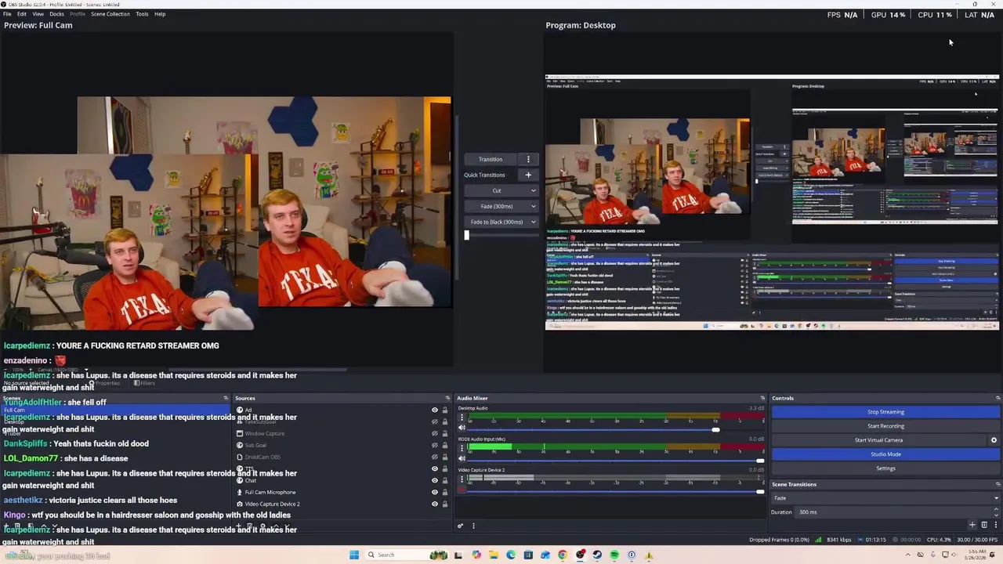Open the Scene Collection menu
This screenshot has height=564, width=1003.
(x=110, y=14)
